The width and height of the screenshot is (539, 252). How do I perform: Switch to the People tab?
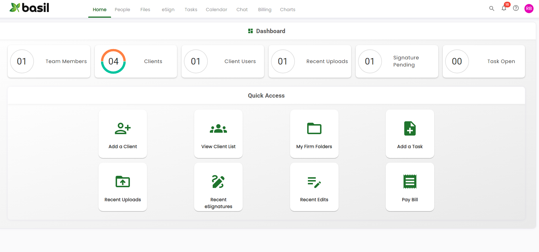click(122, 9)
